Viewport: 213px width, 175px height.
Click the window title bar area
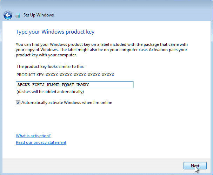click(x=133, y=15)
